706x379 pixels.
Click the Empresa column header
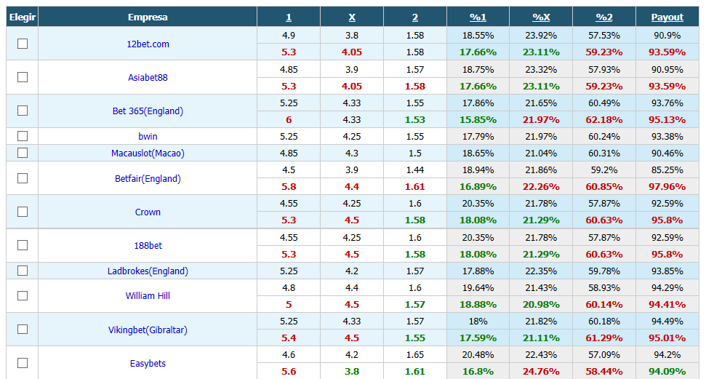coord(148,17)
